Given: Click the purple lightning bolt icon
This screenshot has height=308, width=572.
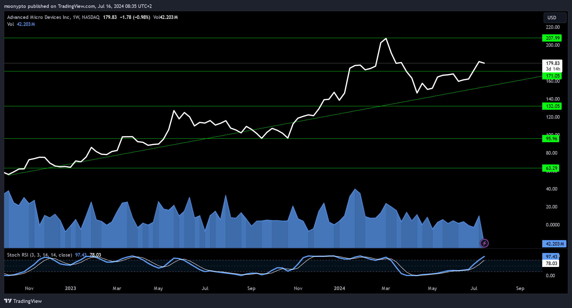Looking at the screenshot, I should tap(484, 243).
